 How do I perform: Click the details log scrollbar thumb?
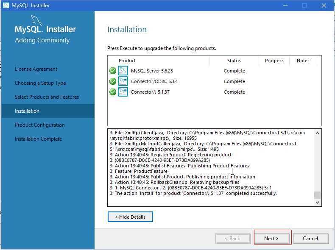click(317, 195)
